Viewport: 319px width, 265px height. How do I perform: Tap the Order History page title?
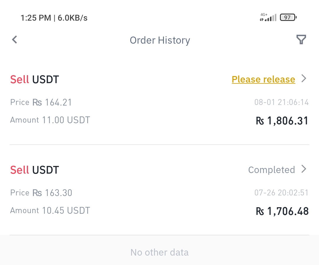pyautogui.click(x=160, y=40)
